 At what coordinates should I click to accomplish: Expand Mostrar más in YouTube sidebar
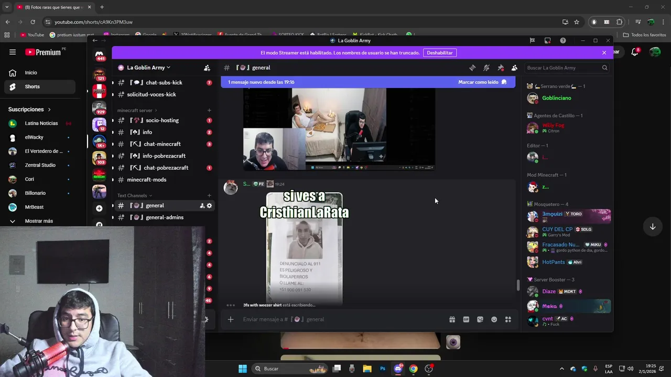38,221
